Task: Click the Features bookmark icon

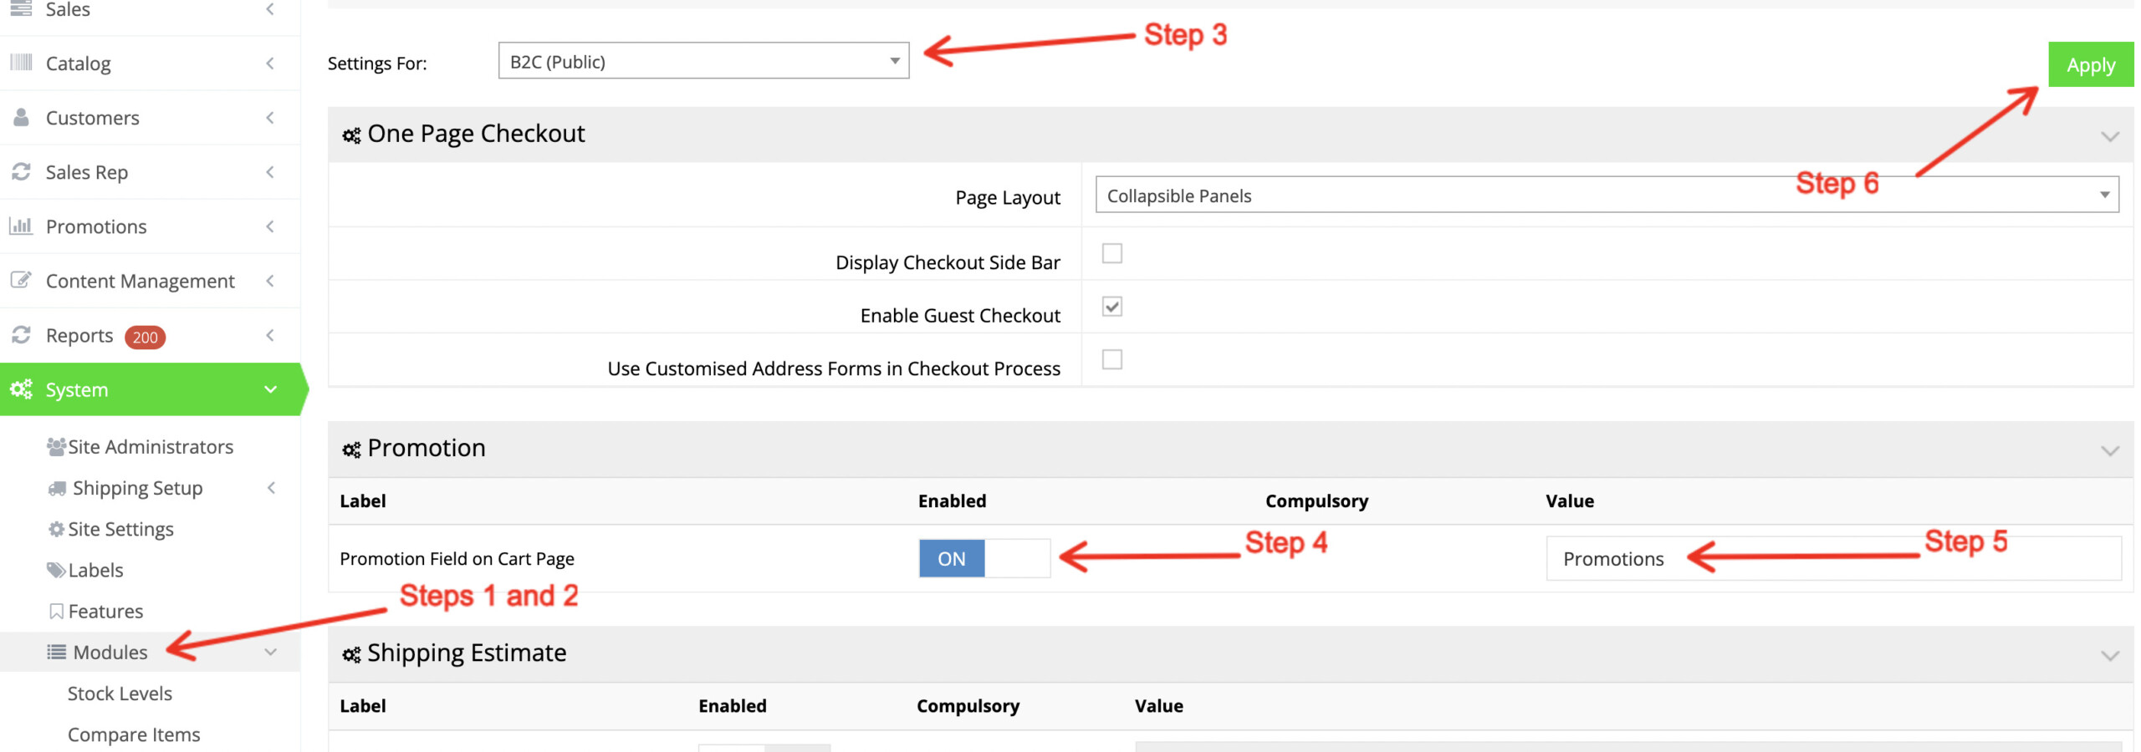Action: point(56,612)
